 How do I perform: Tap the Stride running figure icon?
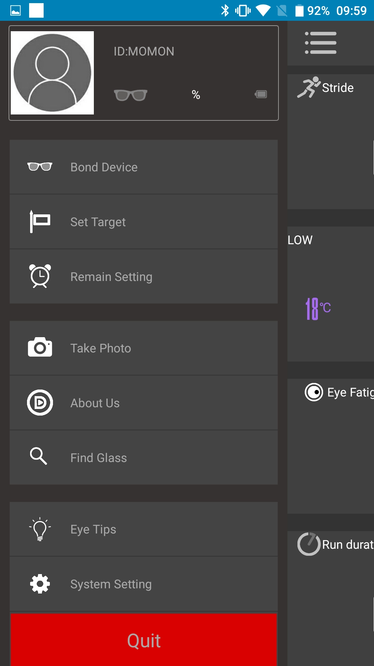coord(309,87)
